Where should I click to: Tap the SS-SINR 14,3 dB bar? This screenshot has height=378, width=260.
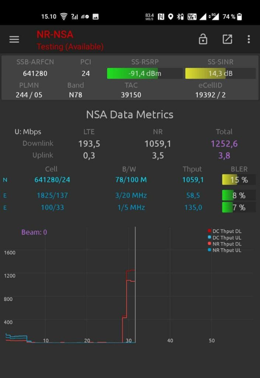tap(220, 73)
